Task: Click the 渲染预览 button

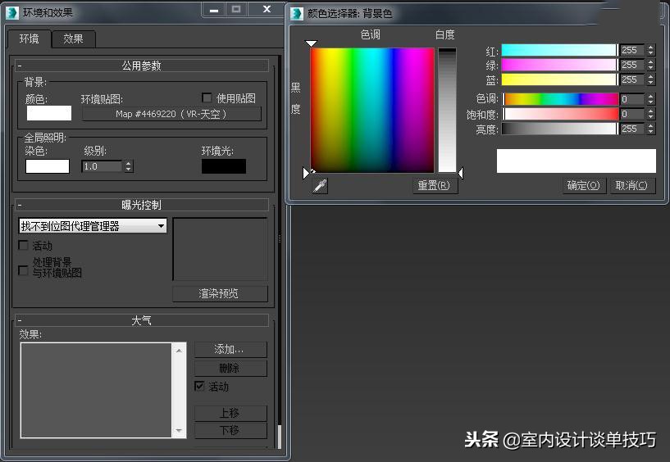Action: (x=220, y=294)
